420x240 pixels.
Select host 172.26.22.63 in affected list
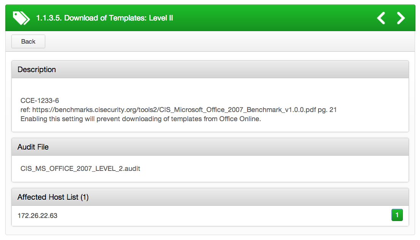[x=210, y=216]
